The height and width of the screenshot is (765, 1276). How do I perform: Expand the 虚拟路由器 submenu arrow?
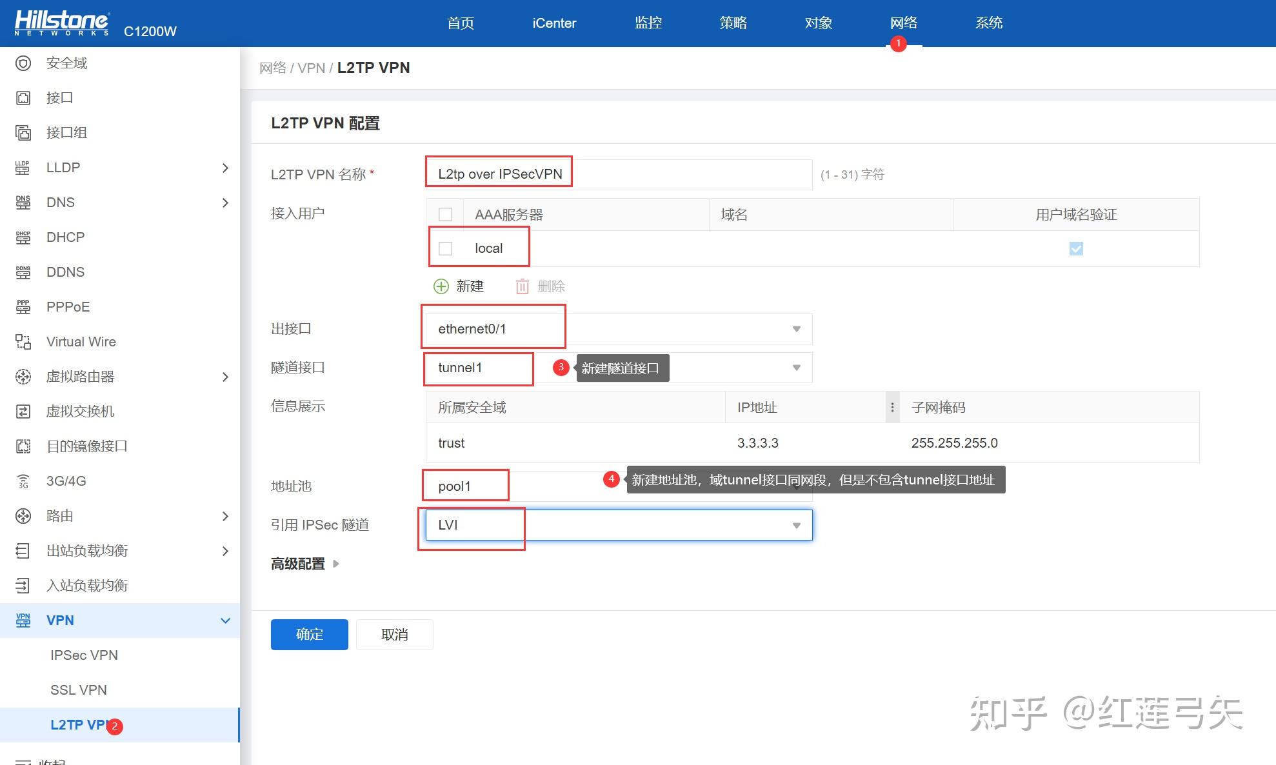coord(225,377)
